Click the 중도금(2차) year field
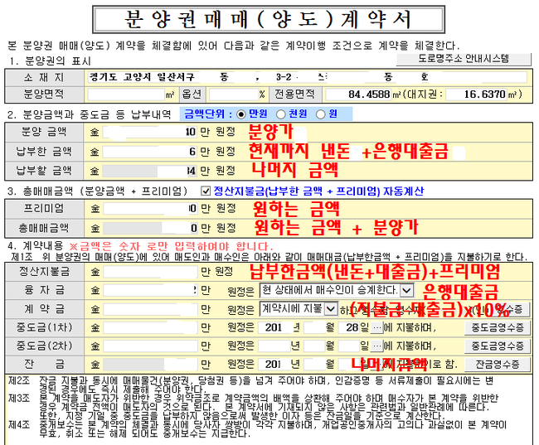Viewport: 539px width, 445px height. (274, 346)
